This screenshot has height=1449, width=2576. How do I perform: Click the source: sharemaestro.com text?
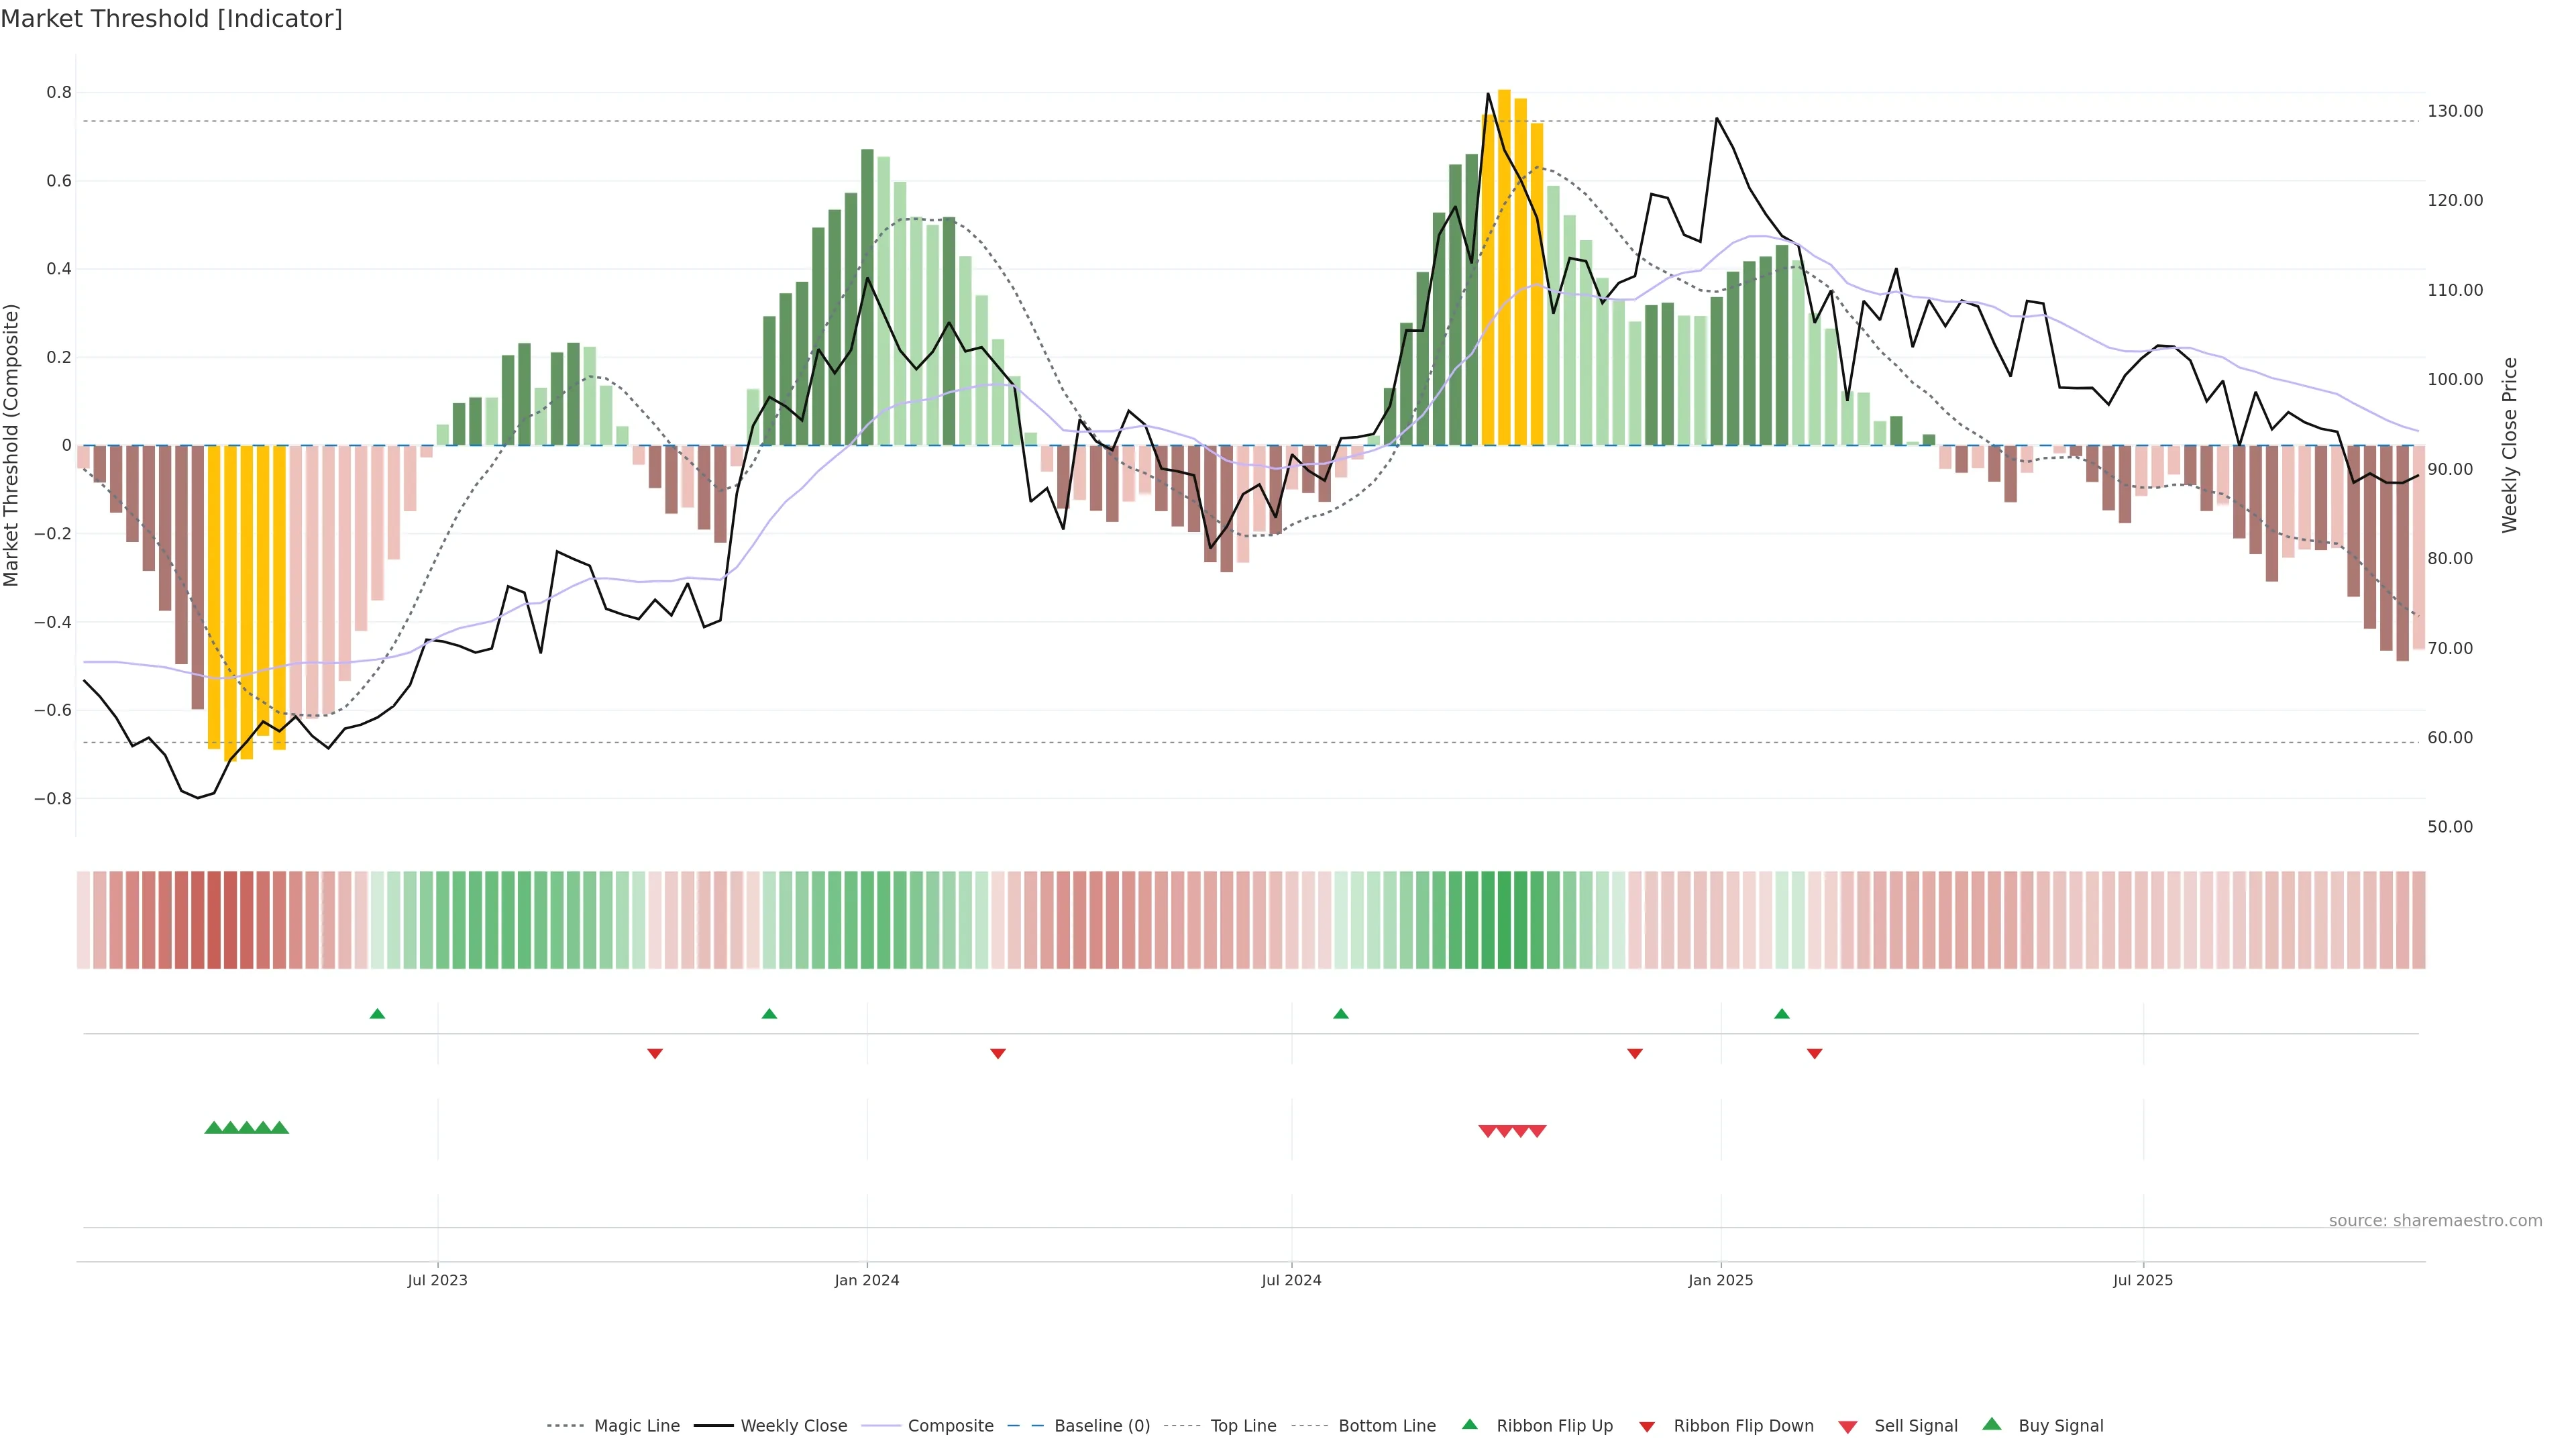(x=2435, y=1221)
